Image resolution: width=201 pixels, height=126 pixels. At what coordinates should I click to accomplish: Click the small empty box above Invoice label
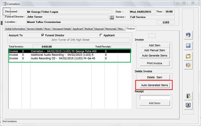pos(152,36)
